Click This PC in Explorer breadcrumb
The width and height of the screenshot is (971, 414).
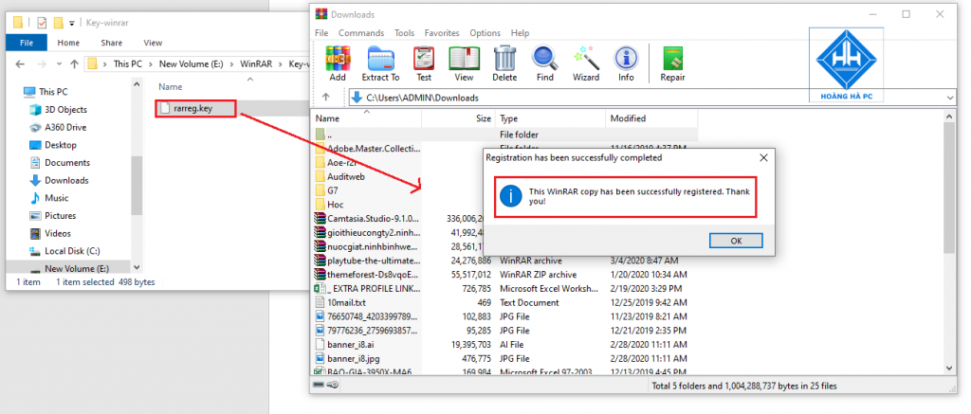pyautogui.click(x=128, y=63)
